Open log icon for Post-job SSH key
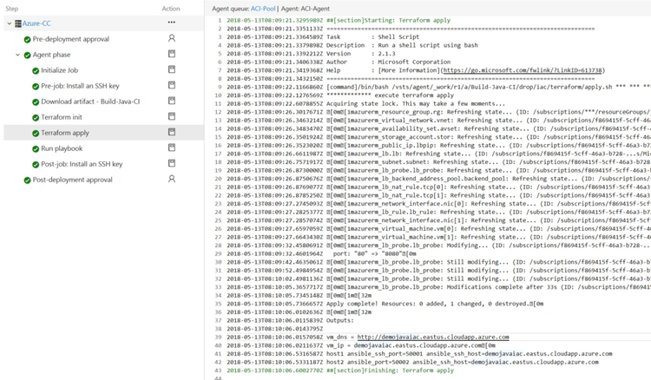Viewport: 651px width, 380px height. 172,163
